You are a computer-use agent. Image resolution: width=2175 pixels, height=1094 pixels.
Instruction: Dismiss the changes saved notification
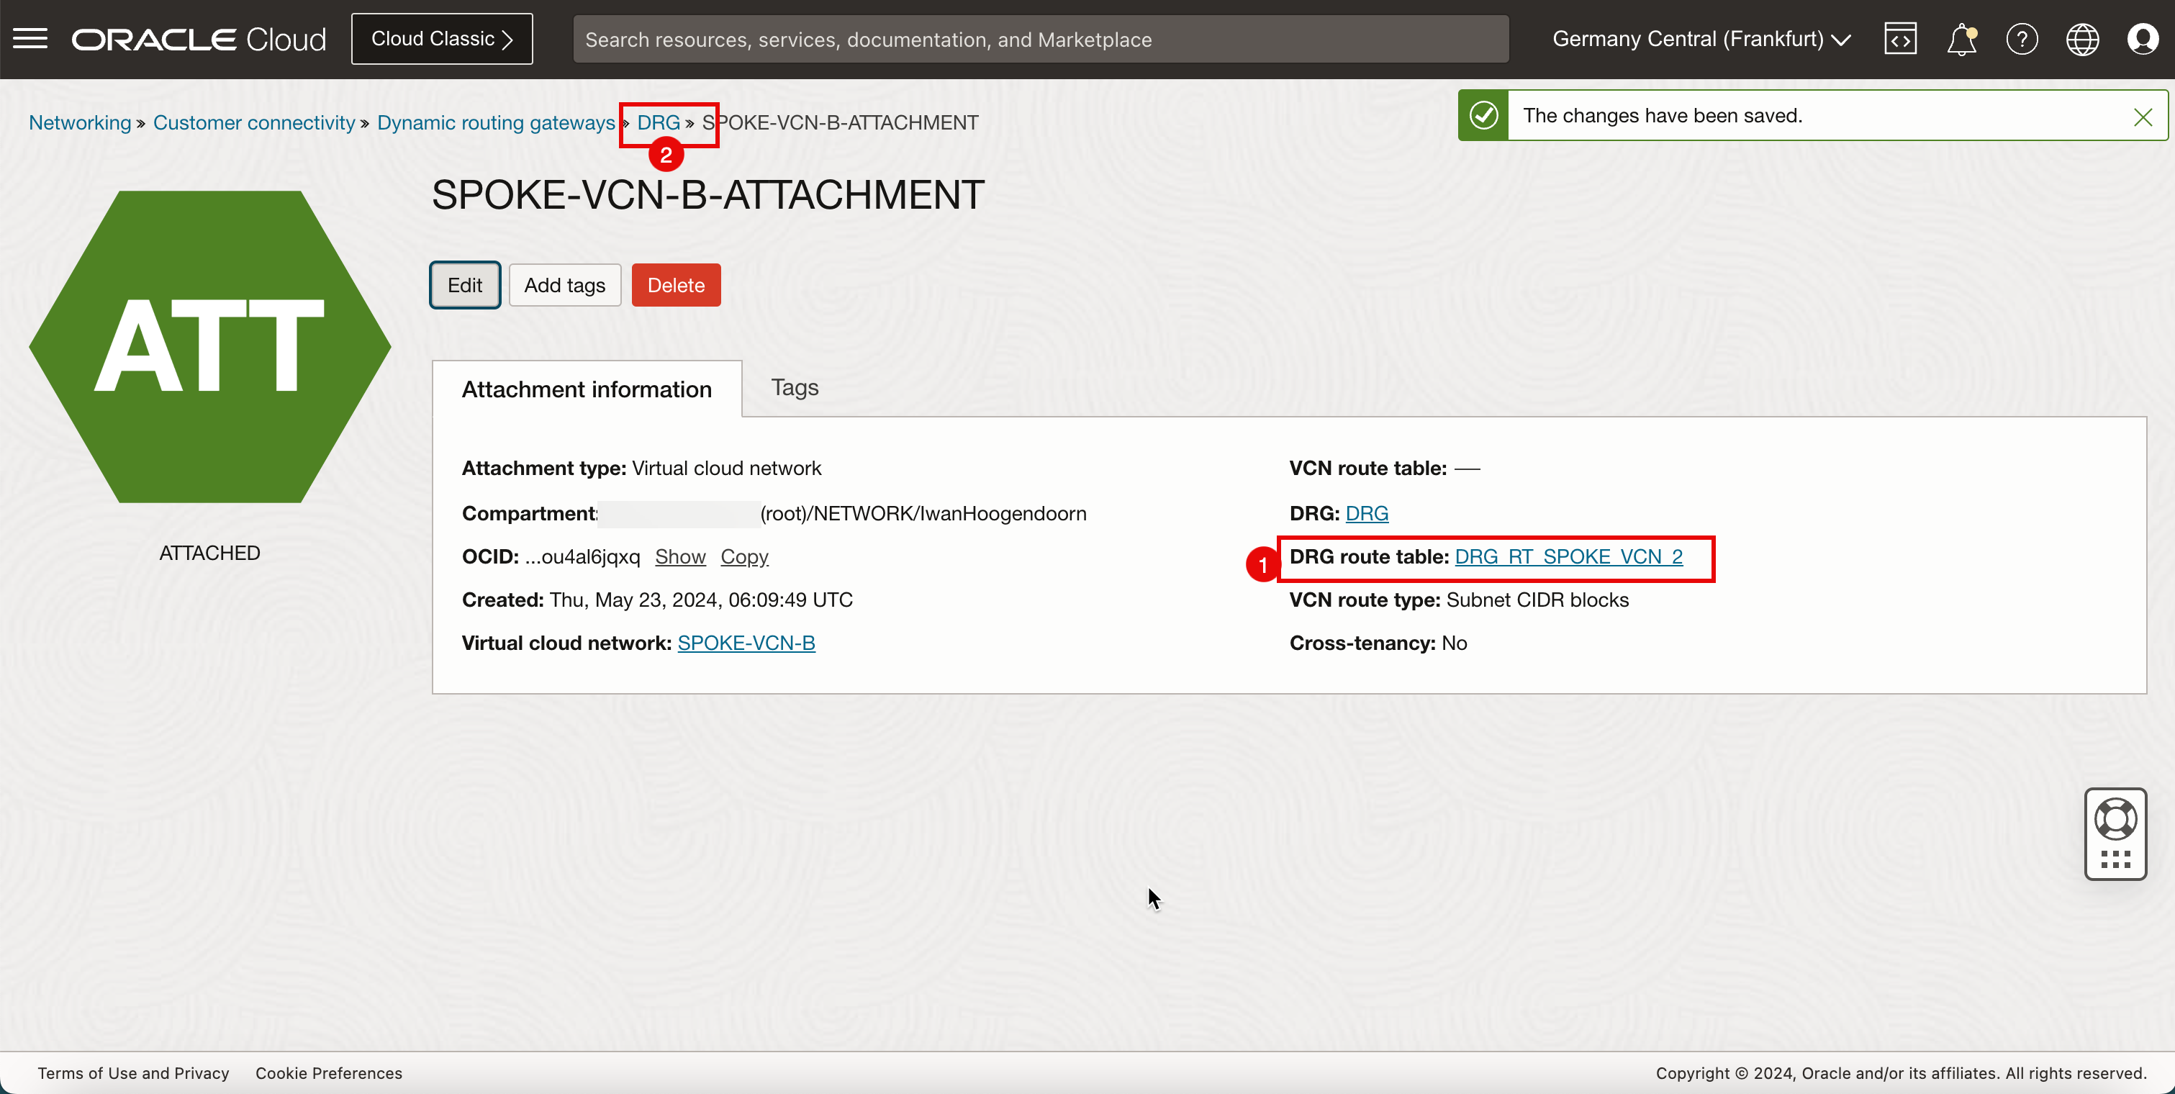pyautogui.click(x=2143, y=116)
